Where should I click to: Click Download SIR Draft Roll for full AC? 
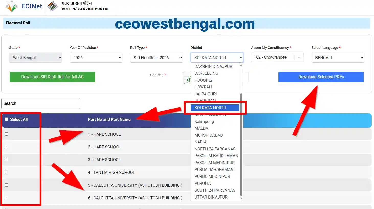52,77
